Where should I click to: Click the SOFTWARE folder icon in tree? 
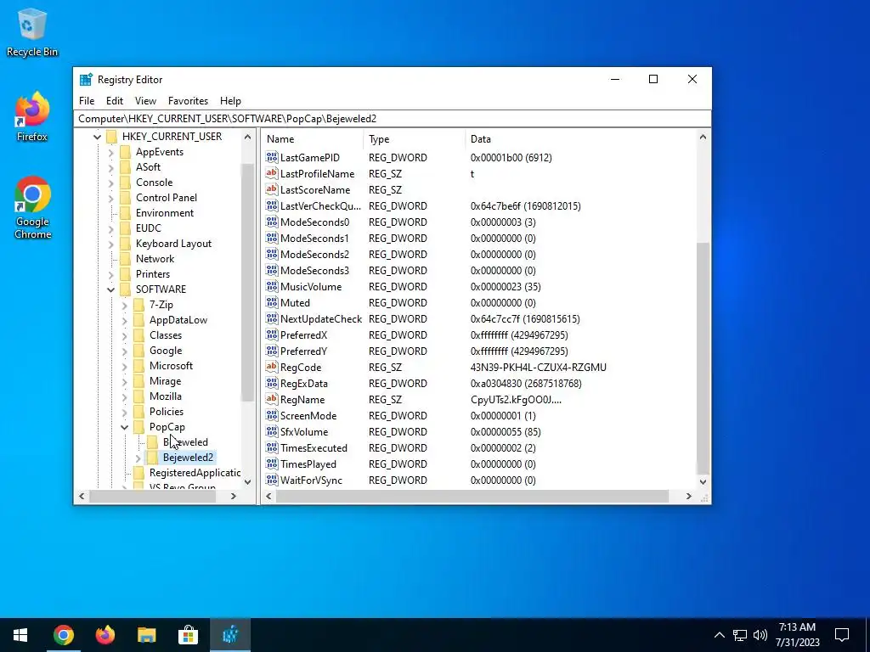point(126,289)
